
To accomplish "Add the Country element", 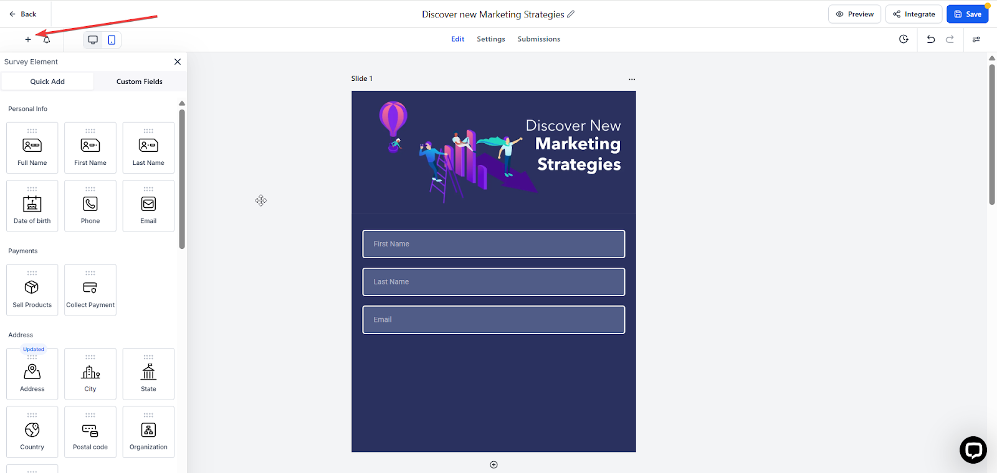I will tap(32, 432).
